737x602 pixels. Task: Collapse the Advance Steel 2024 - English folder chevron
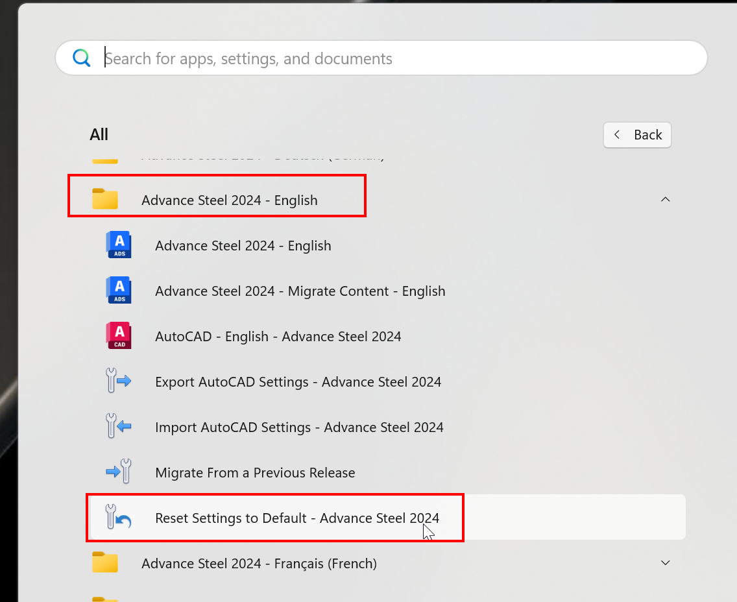(665, 200)
